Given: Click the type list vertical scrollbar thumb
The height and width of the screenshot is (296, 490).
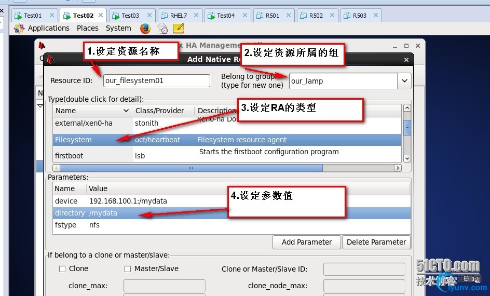Looking at the screenshot, I should coord(407,128).
